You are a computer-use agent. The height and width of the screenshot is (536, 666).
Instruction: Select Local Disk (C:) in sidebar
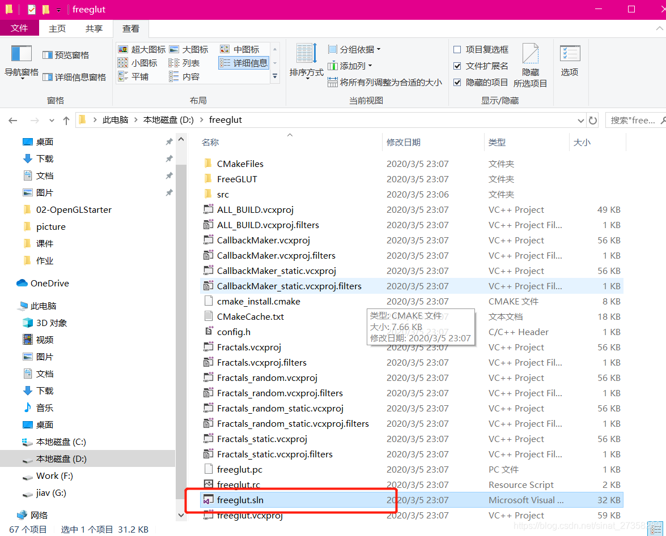[x=54, y=442]
